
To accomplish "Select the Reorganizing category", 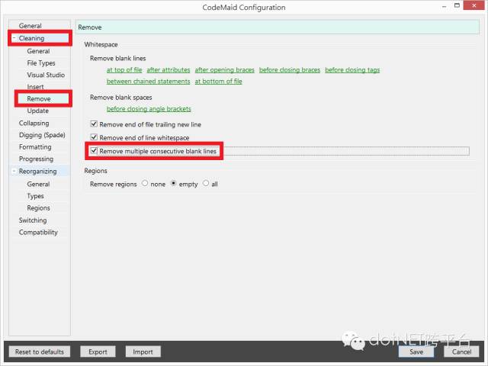I will pos(37,172).
